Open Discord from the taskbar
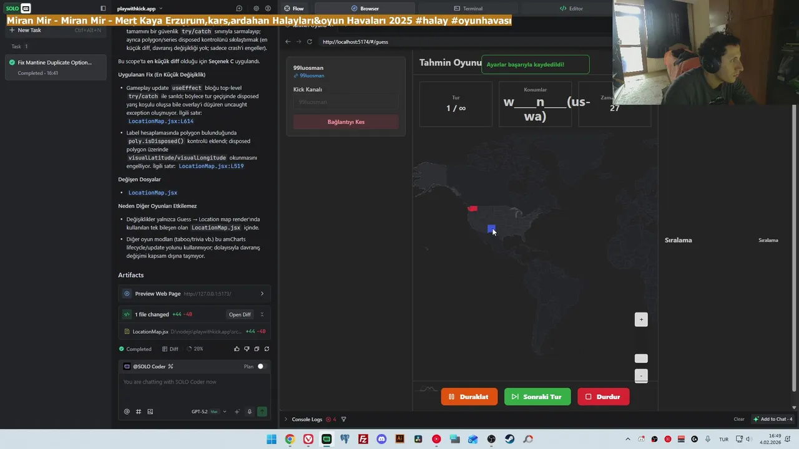Viewport: 799px width, 449px height. click(381, 439)
